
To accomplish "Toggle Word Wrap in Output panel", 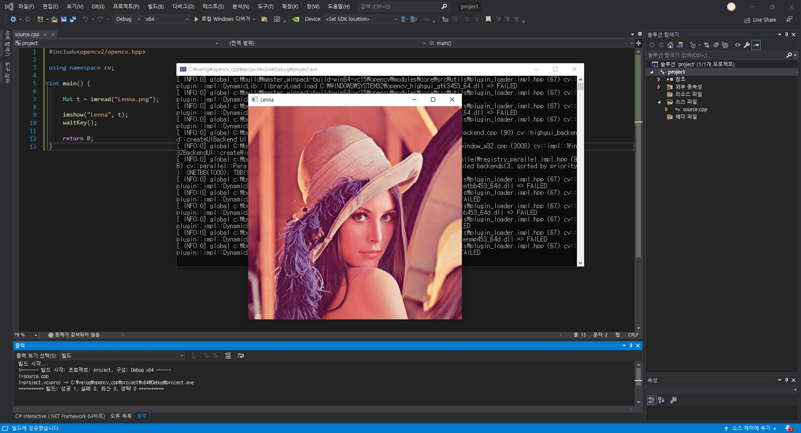I will pyautogui.click(x=241, y=356).
